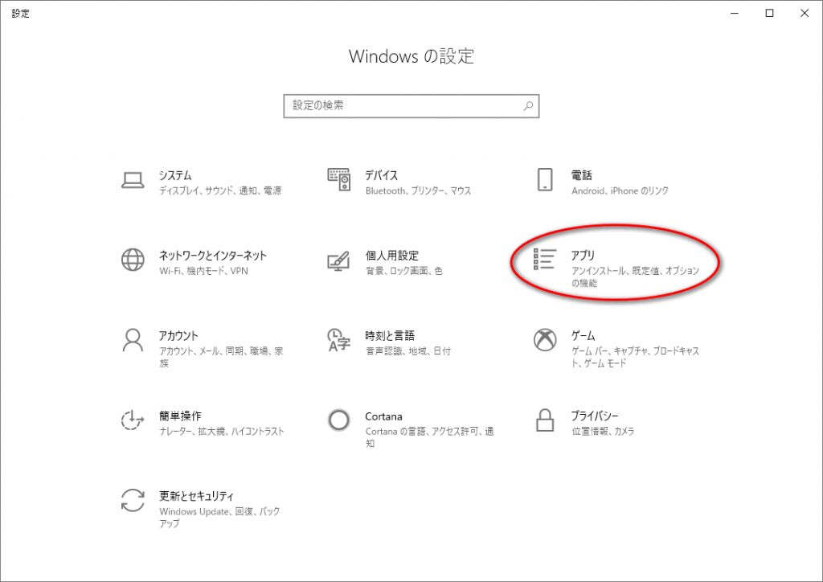Click the ゲーム Xbox icon

click(x=545, y=340)
